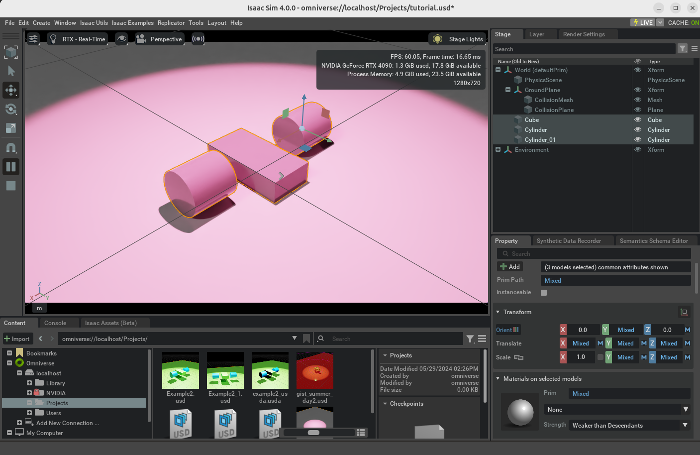Collapse Materials on selected models section
Image resolution: width=700 pixels, height=455 pixels.
click(498, 379)
